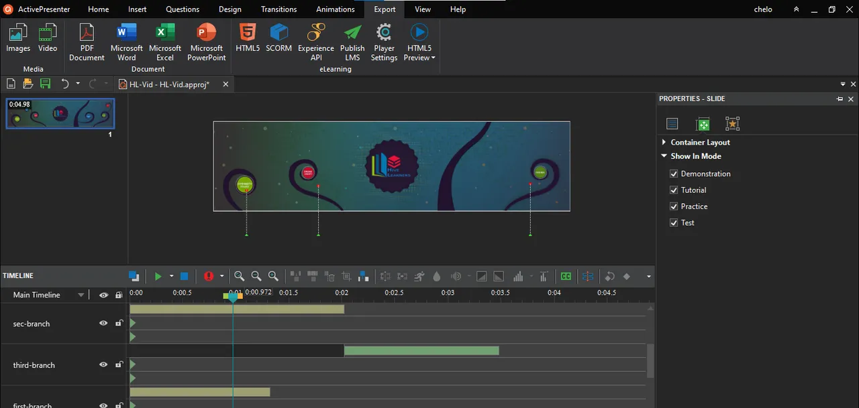Stop timeline playback
859x408 pixels.
coord(184,276)
